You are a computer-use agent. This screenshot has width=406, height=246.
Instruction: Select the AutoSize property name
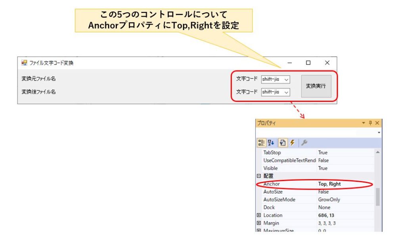point(273,192)
